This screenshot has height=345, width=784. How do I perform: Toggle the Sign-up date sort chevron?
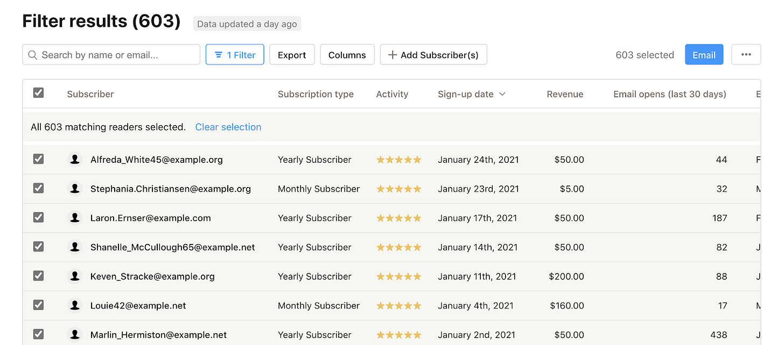pyautogui.click(x=502, y=94)
